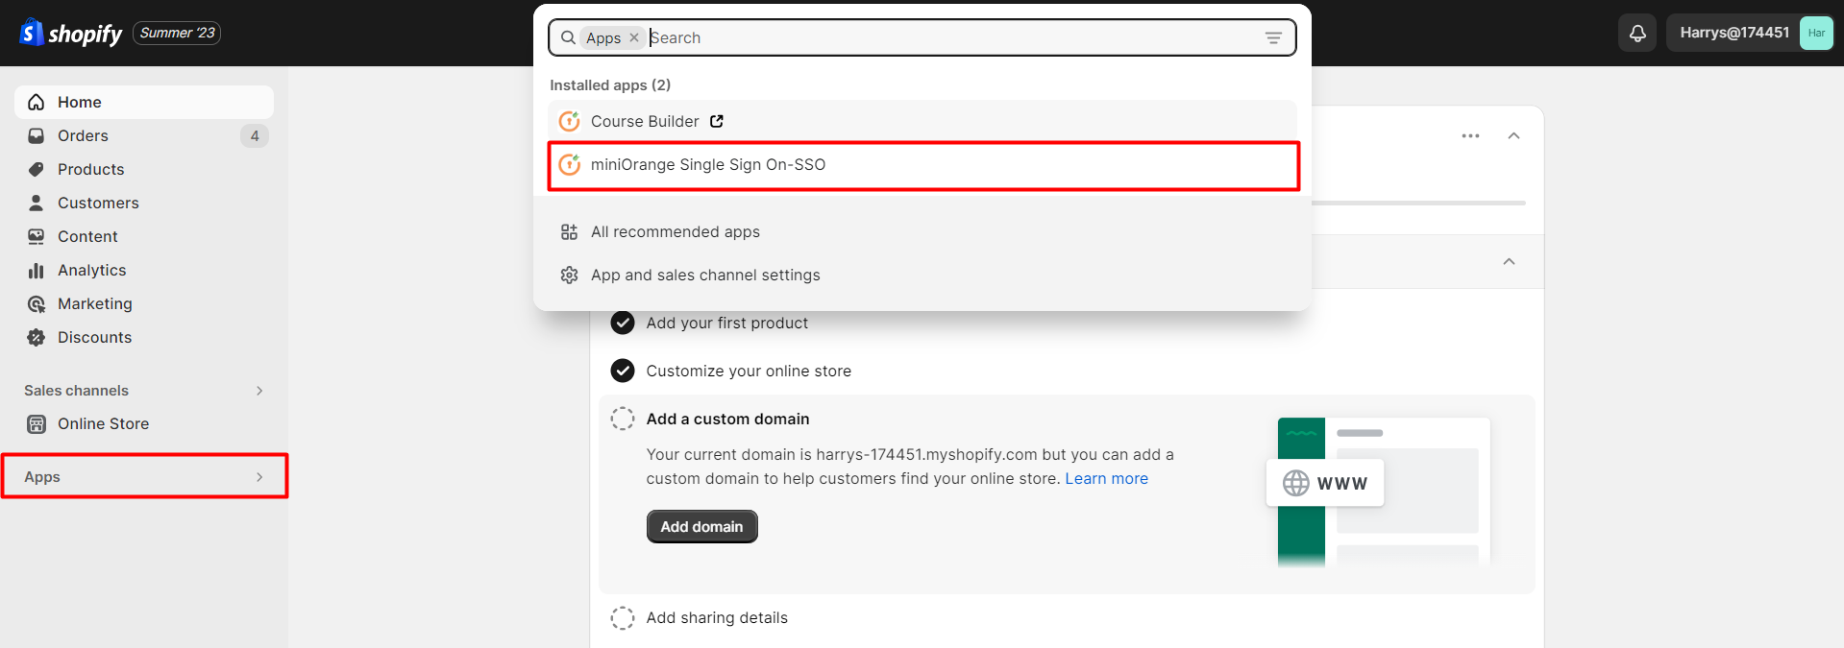Click the miniOrange app icon
The width and height of the screenshot is (1844, 648).
pyautogui.click(x=570, y=164)
